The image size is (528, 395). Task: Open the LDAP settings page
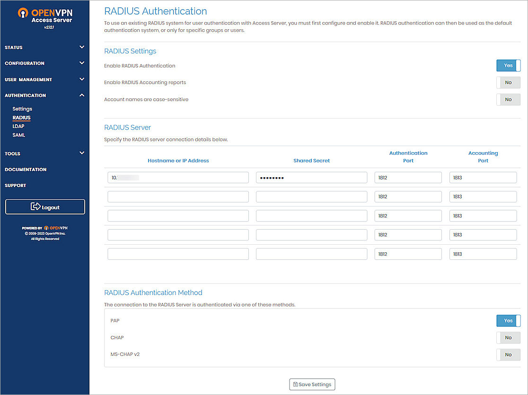pos(18,126)
